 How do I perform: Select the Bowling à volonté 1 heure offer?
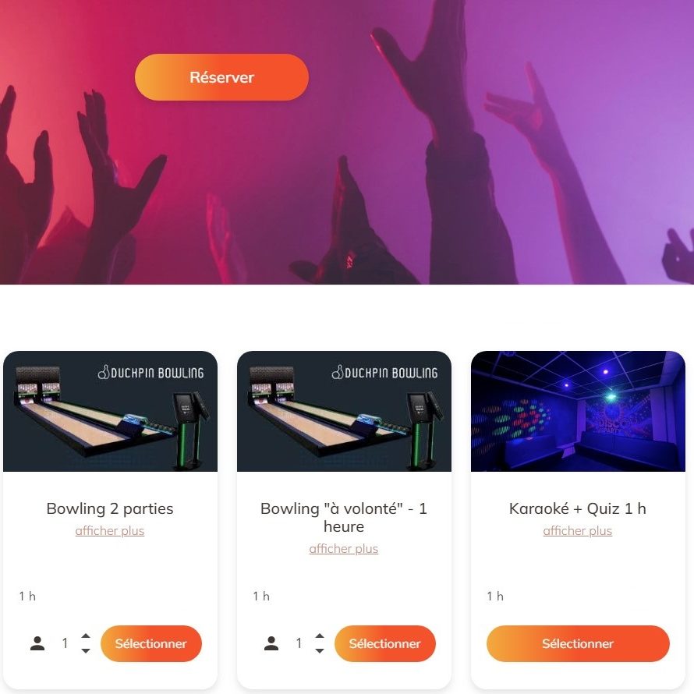(384, 643)
